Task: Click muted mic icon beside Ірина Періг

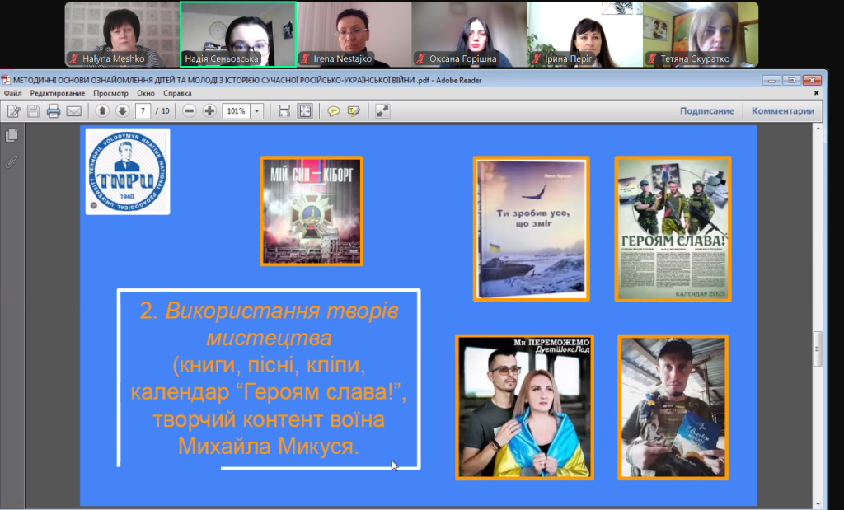Action: click(x=537, y=58)
